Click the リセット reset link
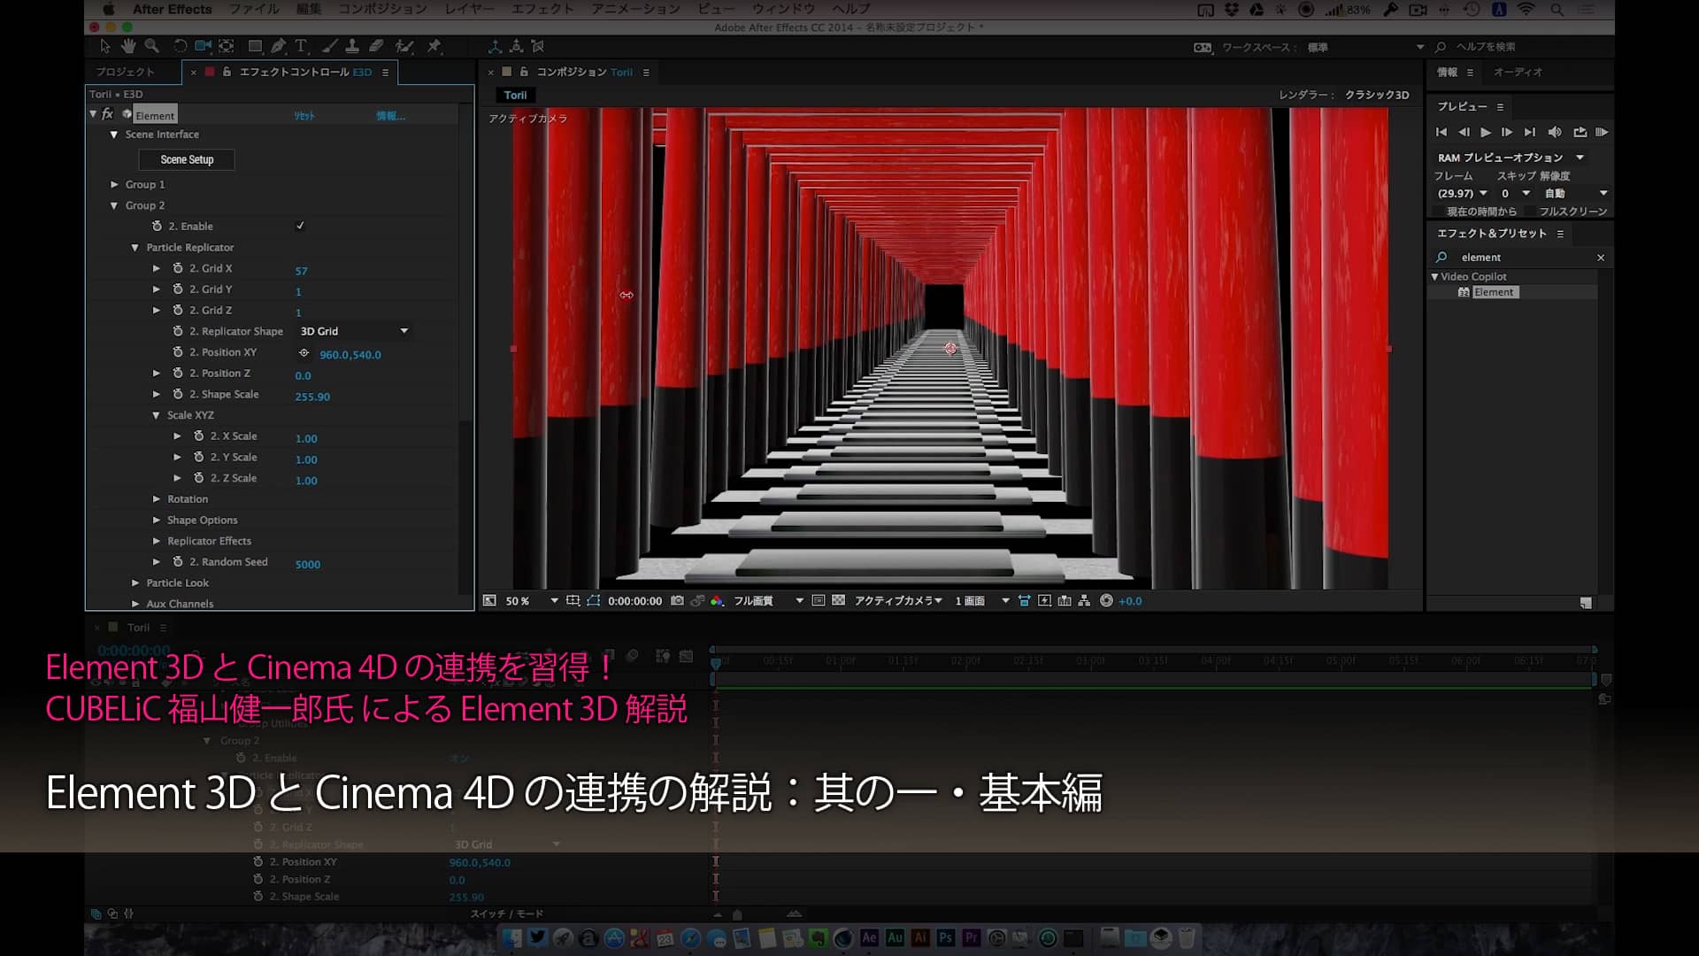The width and height of the screenshot is (1699, 956). pos(304,116)
